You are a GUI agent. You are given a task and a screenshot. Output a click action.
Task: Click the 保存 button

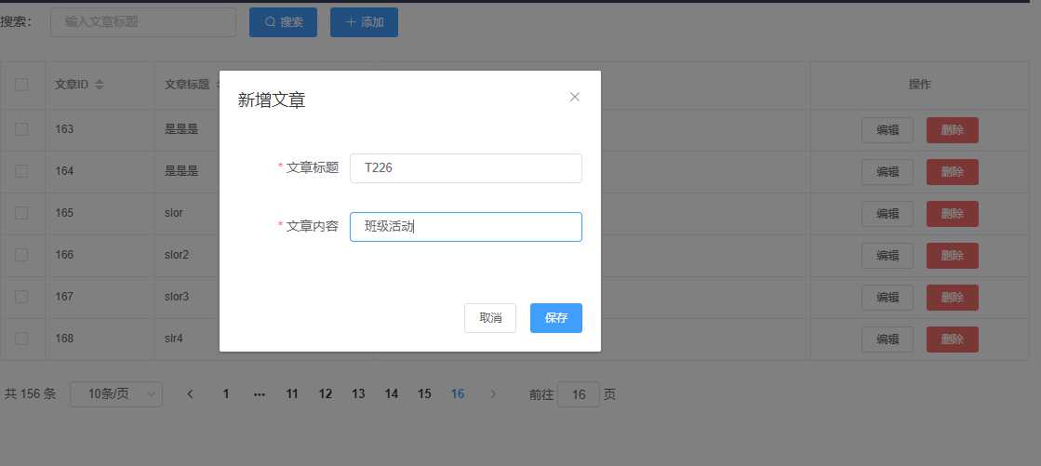pyautogui.click(x=555, y=318)
